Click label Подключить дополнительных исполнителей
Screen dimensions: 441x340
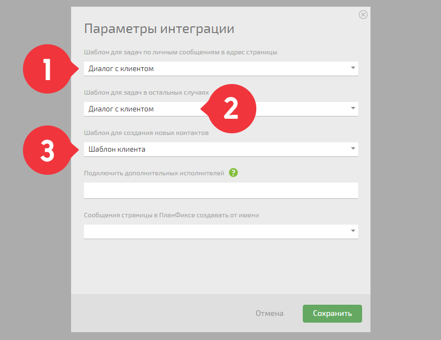[154, 173]
